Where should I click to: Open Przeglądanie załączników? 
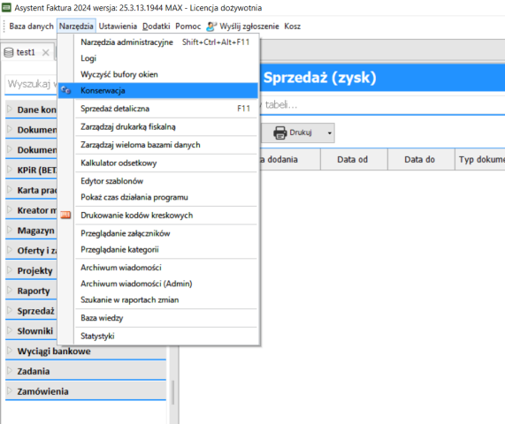click(x=158, y=233)
